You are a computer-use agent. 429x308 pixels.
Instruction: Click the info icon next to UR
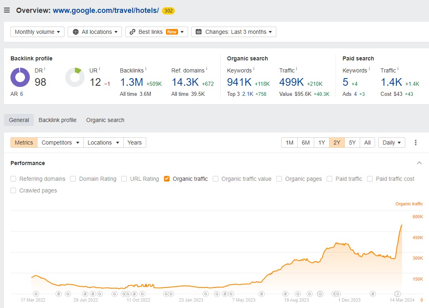point(99,69)
